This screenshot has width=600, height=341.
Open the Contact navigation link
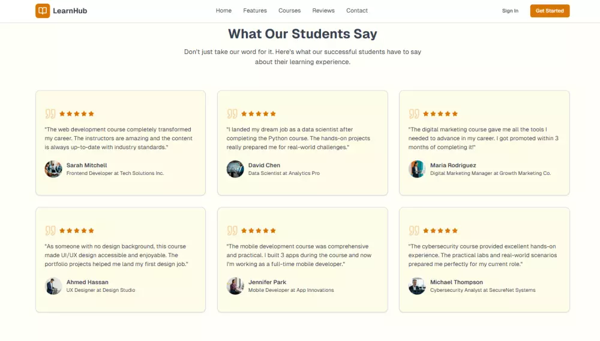click(x=357, y=11)
